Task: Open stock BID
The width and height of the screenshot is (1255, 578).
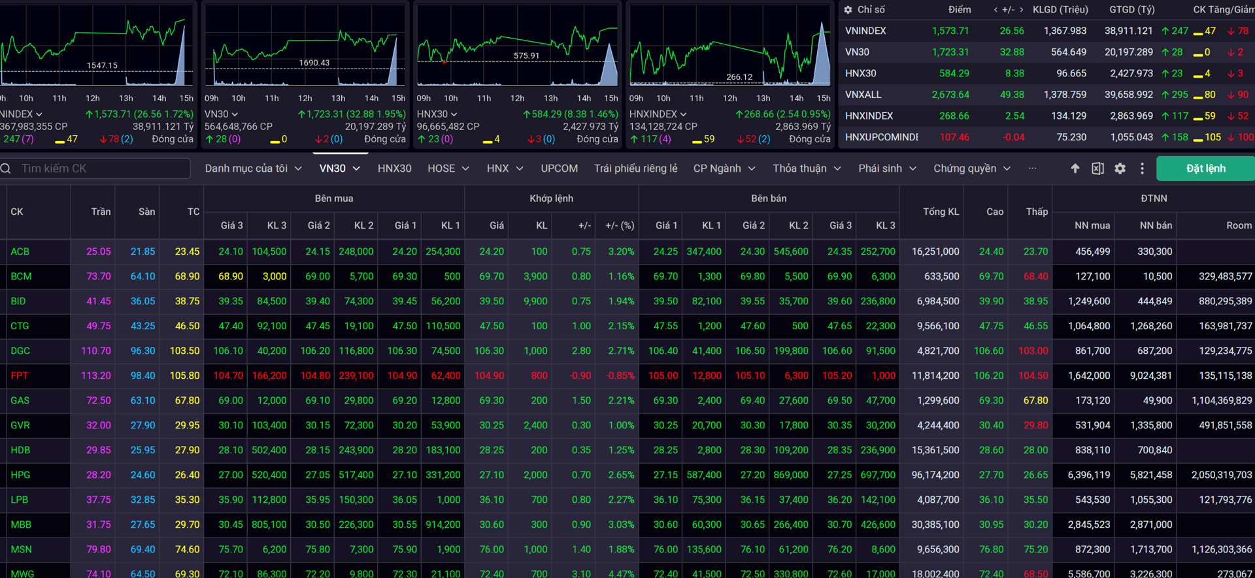Action: pos(18,301)
